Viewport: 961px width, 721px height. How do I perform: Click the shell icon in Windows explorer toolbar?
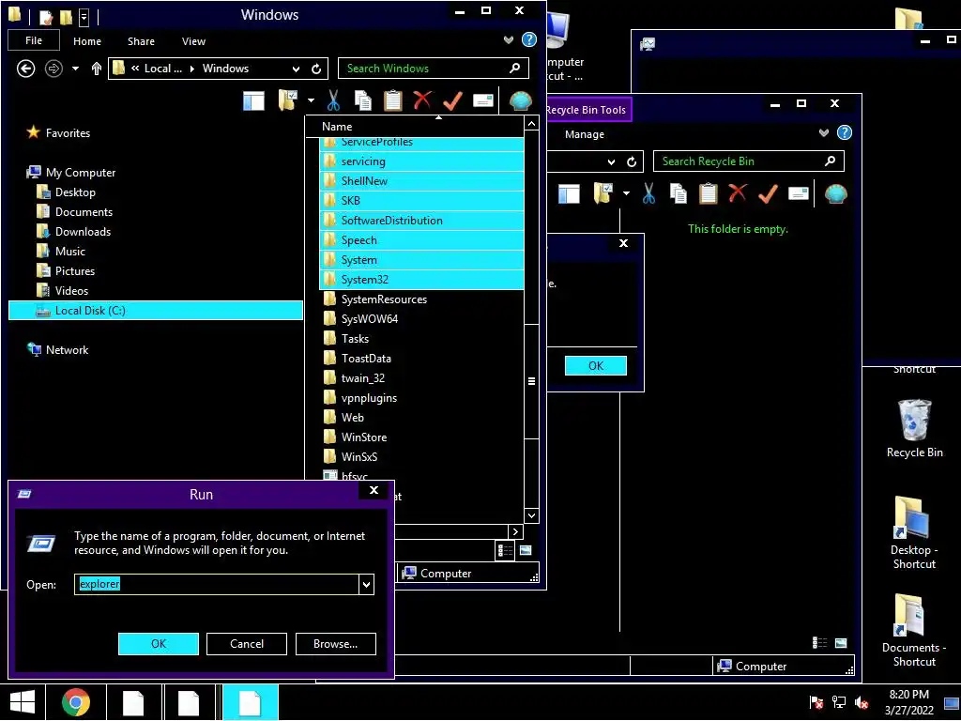coord(520,100)
